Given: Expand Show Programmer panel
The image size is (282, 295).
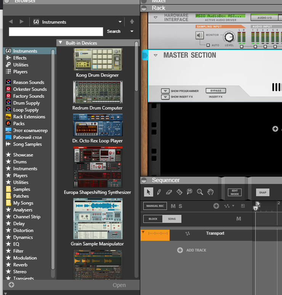Looking at the screenshot, I should tap(165, 91).
